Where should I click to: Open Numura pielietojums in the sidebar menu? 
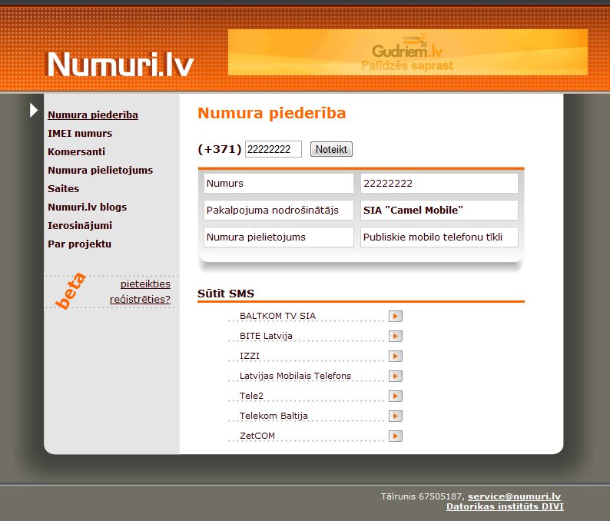pos(101,171)
